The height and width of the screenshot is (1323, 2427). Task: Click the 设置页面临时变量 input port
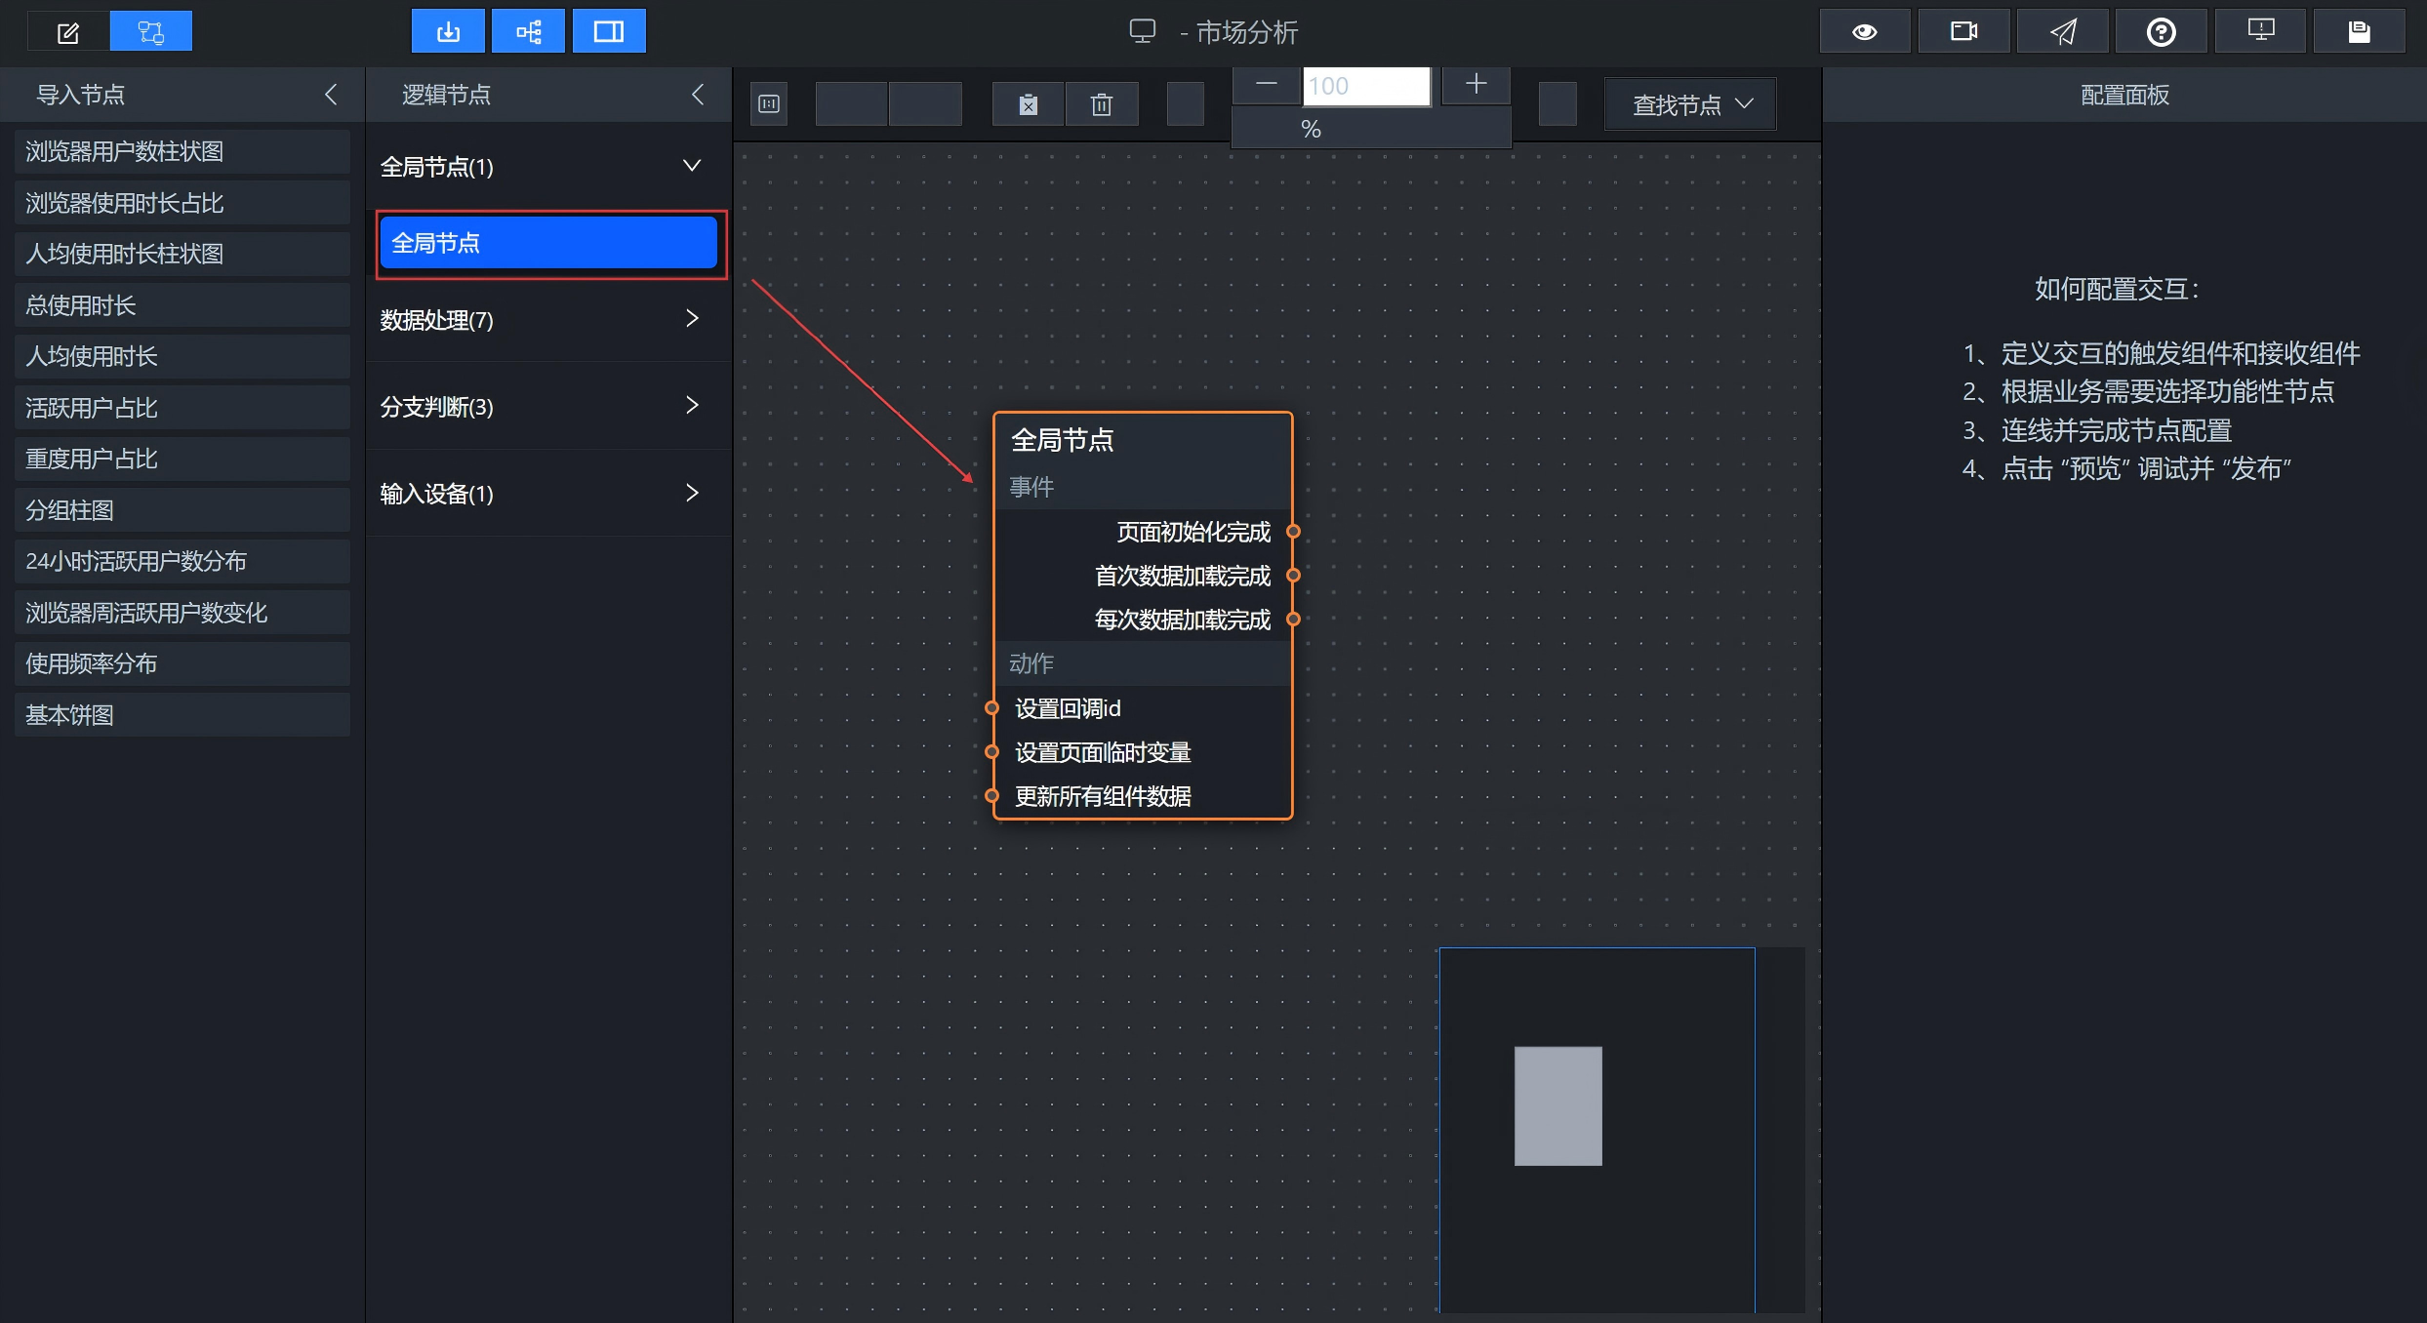992,752
